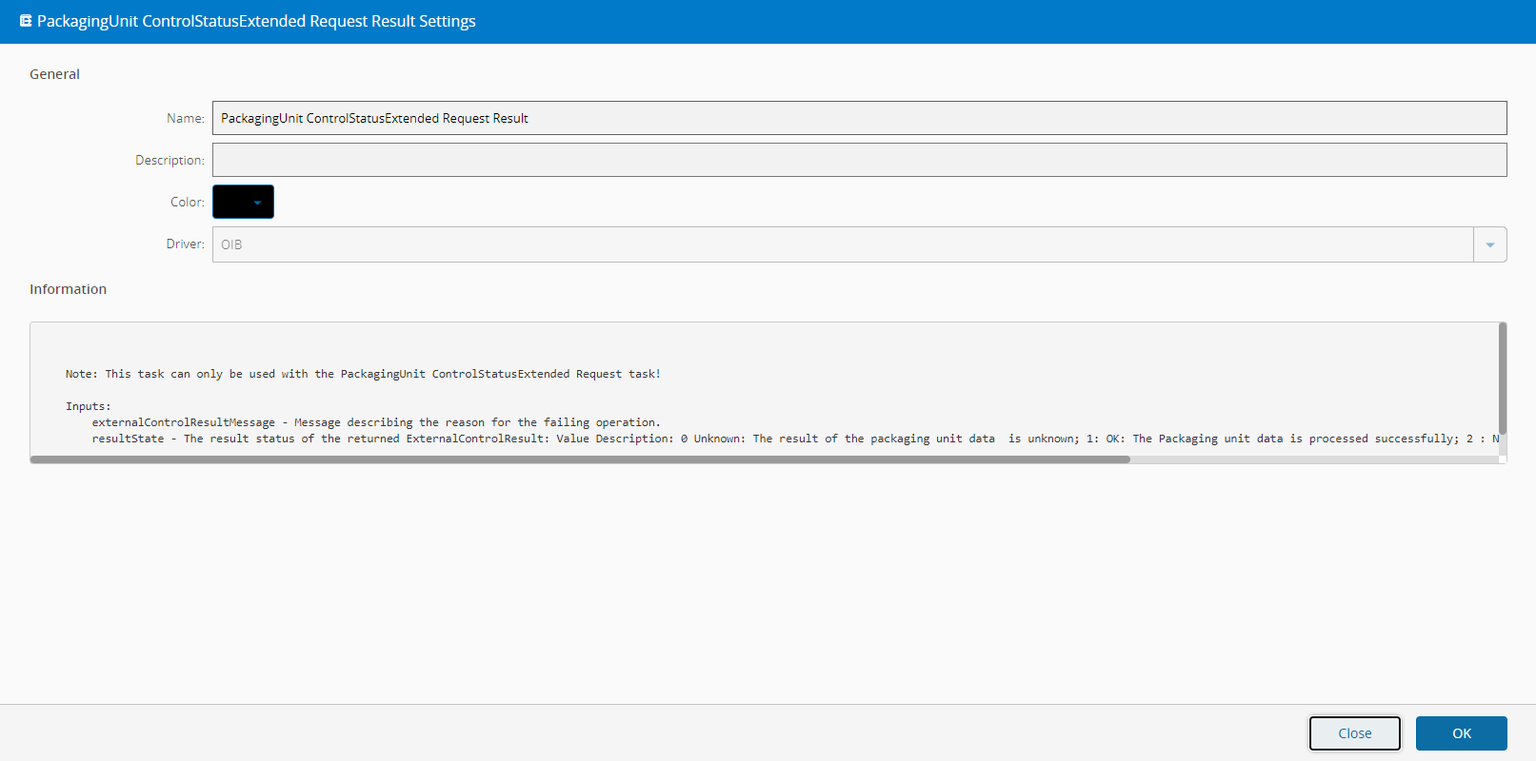Confirm settings with the OK button
This screenshot has height=761, width=1536.
coord(1461,733)
